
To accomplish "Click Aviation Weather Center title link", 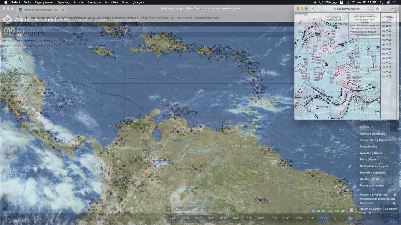I will tap(42, 19).
